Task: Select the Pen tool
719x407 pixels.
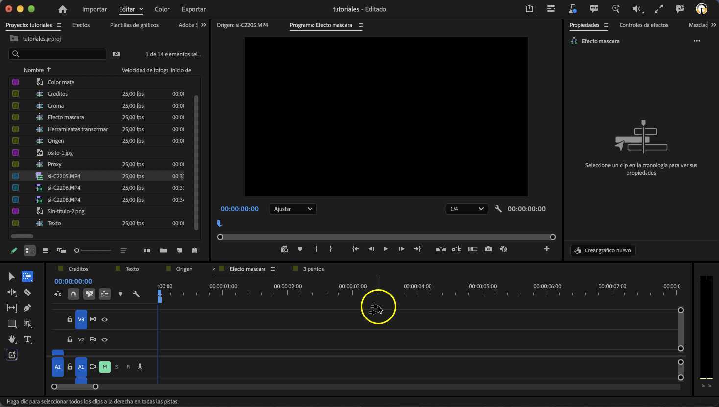Action: pos(27,308)
